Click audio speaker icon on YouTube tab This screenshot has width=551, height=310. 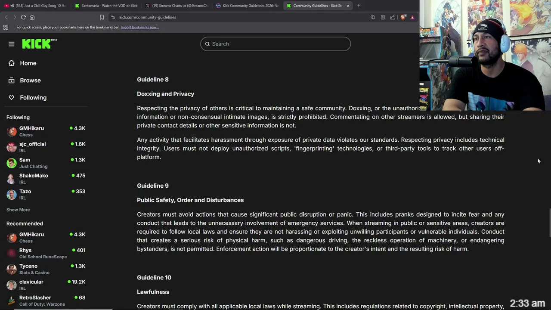tap(12, 6)
